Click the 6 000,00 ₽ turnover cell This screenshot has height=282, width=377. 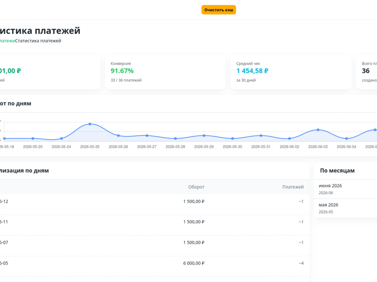194,263
